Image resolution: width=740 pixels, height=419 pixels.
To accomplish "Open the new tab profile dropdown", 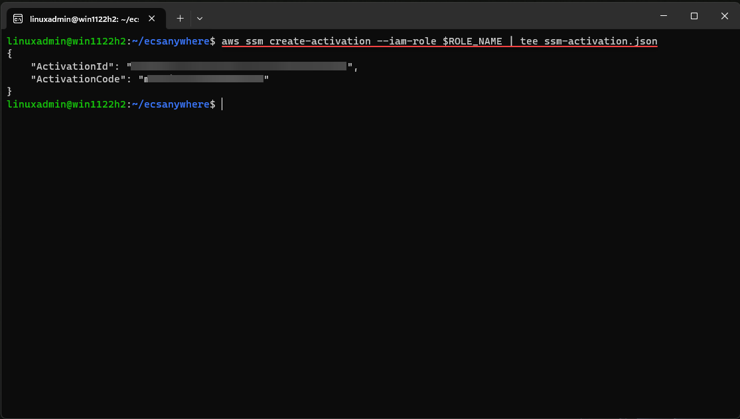I will tap(200, 19).
